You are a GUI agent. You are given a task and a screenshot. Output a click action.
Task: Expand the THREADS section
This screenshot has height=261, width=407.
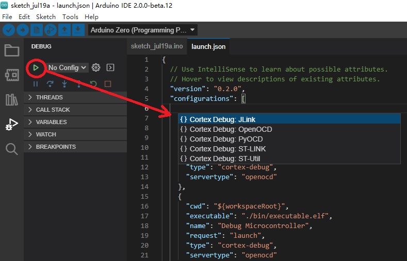(x=75, y=97)
